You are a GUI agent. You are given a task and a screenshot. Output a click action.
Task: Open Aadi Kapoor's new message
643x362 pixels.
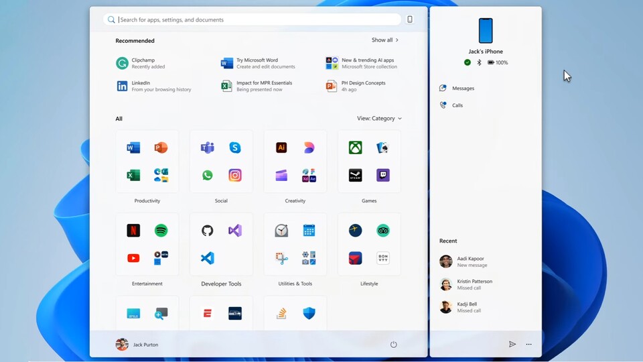click(x=470, y=261)
